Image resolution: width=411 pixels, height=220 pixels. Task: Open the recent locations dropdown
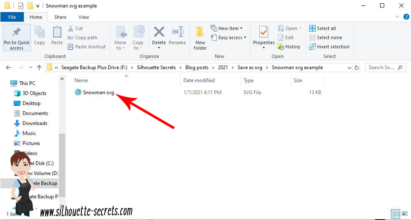(30, 67)
